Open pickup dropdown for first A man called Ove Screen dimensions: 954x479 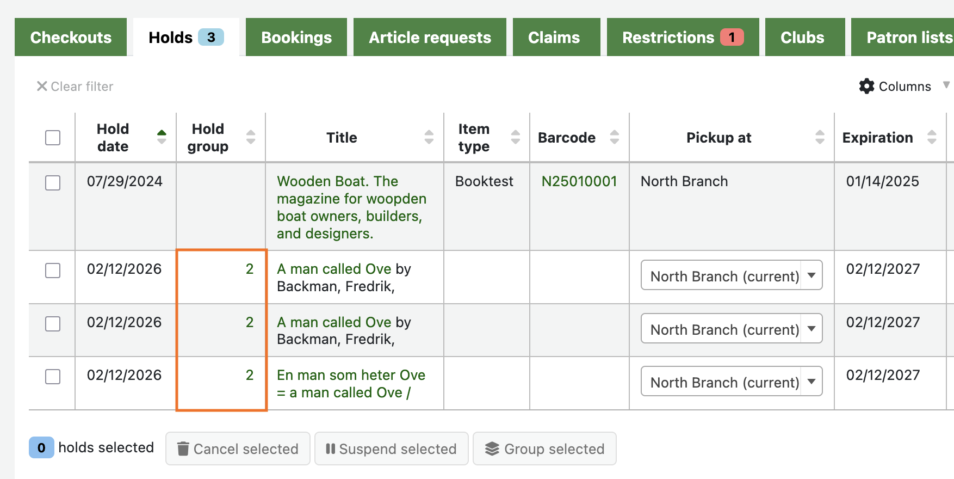[x=731, y=275]
